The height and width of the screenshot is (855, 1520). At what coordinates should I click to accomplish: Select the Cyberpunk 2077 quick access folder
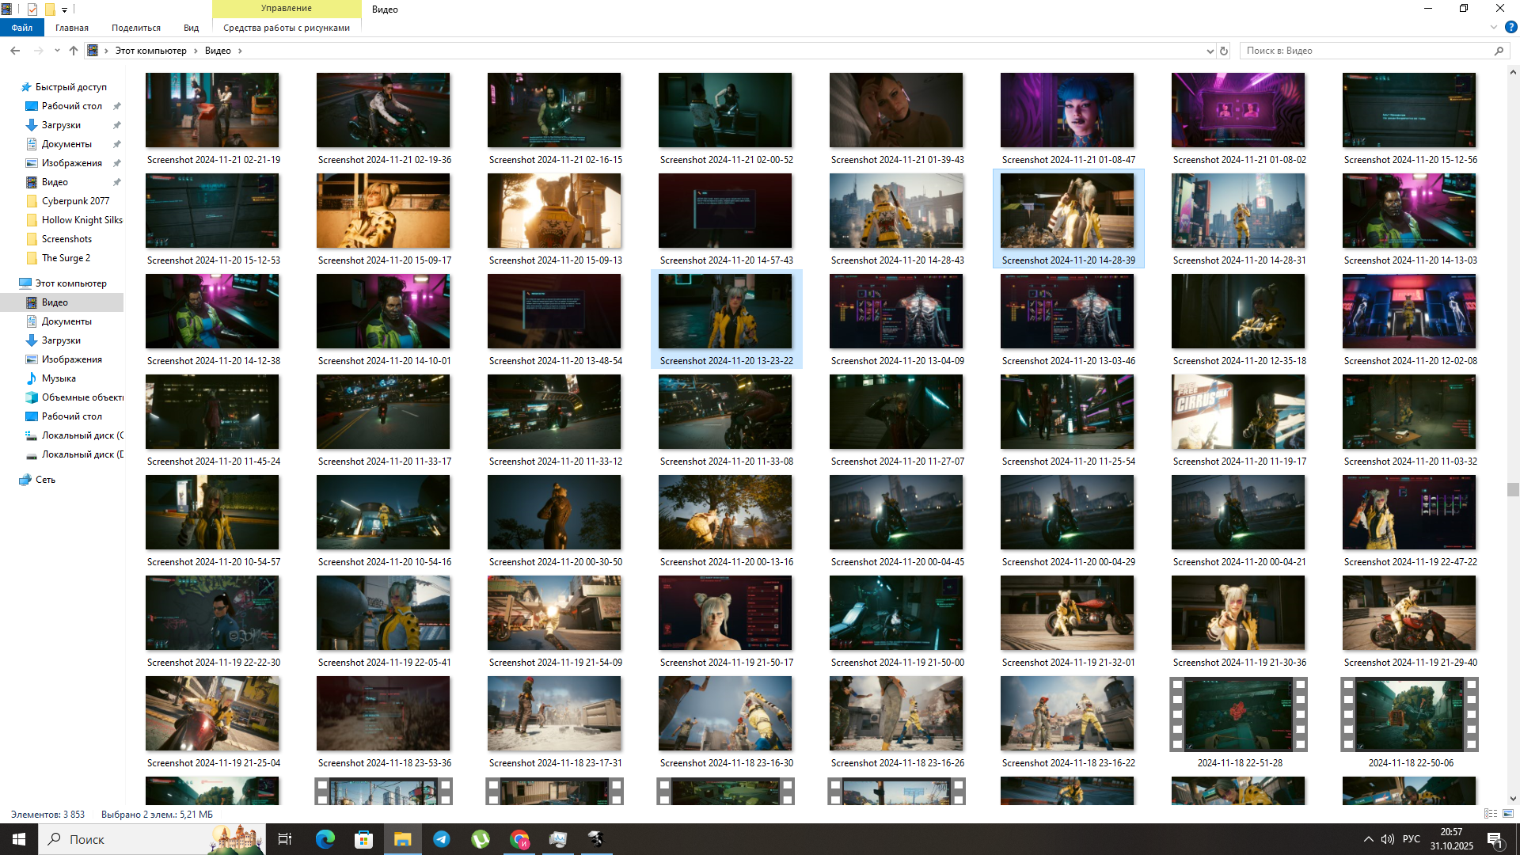click(x=75, y=201)
